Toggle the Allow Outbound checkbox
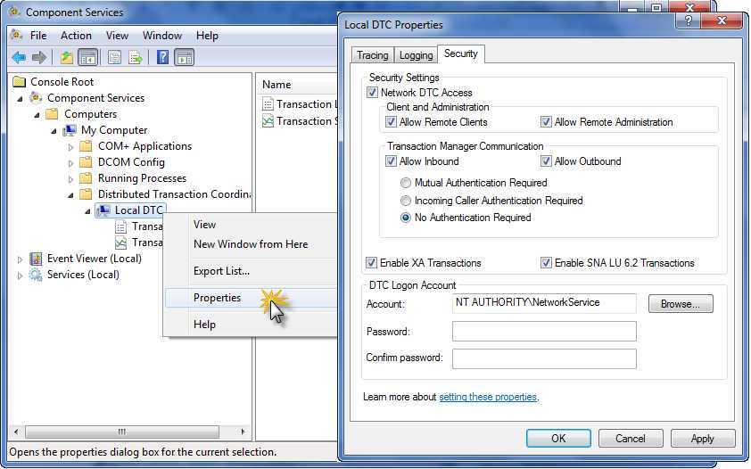This screenshot has width=751, height=469. (546, 161)
